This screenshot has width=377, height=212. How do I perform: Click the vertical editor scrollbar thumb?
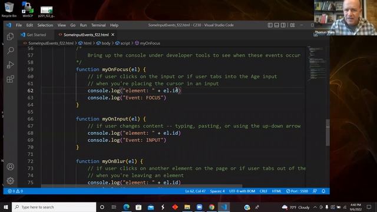(x=328, y=132)
